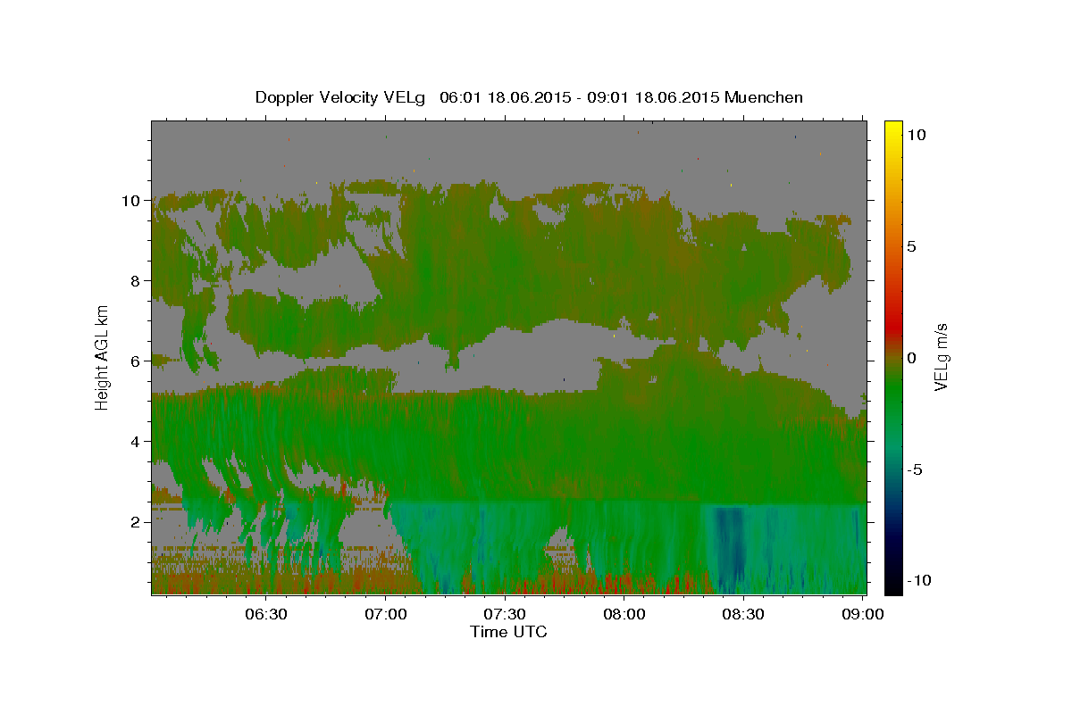Click the colorbar tick label 5
Viewport: 1072px width, 714px height.
click(x=911, y=245)
